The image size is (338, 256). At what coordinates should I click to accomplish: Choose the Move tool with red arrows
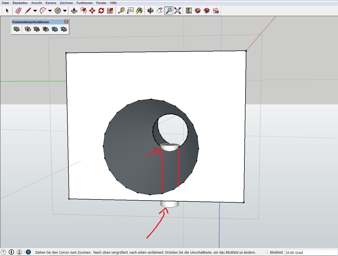92,11
